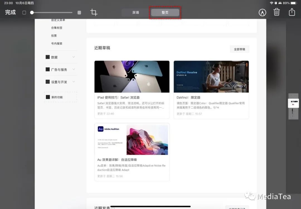Click the small square at slider's left end

(x=24, y=13)
